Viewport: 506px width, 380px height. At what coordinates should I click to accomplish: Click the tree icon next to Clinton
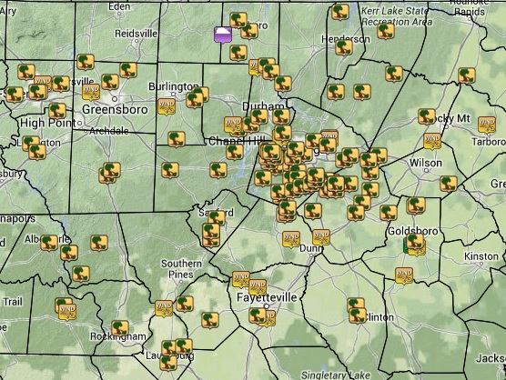tap(358, 315)
